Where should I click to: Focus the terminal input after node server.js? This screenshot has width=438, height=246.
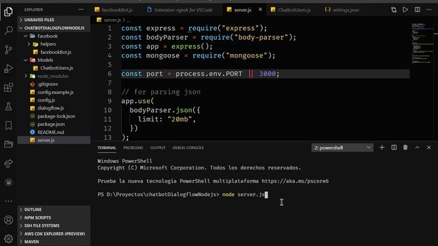(x=266, y=195)
